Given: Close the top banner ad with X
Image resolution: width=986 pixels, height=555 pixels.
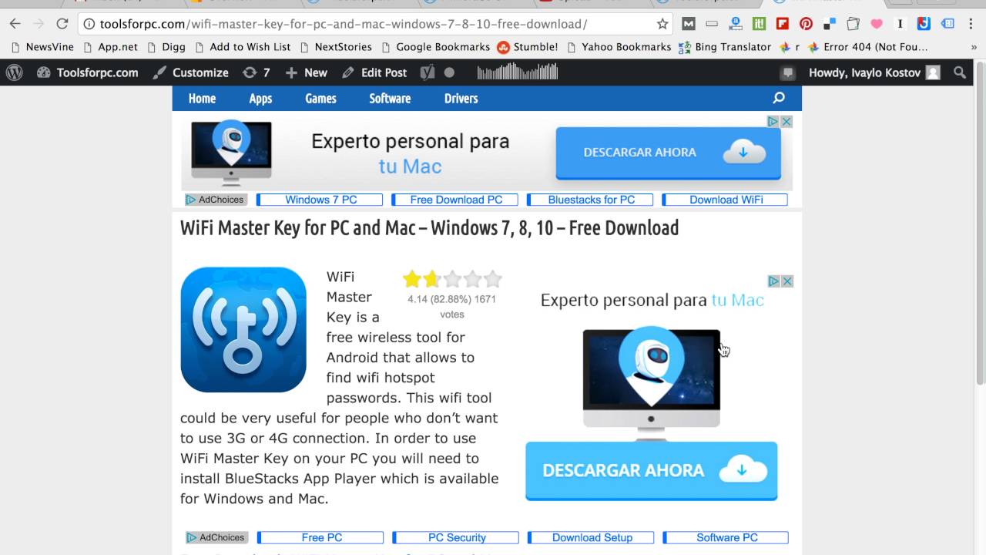Looking at the screenshot, I should 786,121.
